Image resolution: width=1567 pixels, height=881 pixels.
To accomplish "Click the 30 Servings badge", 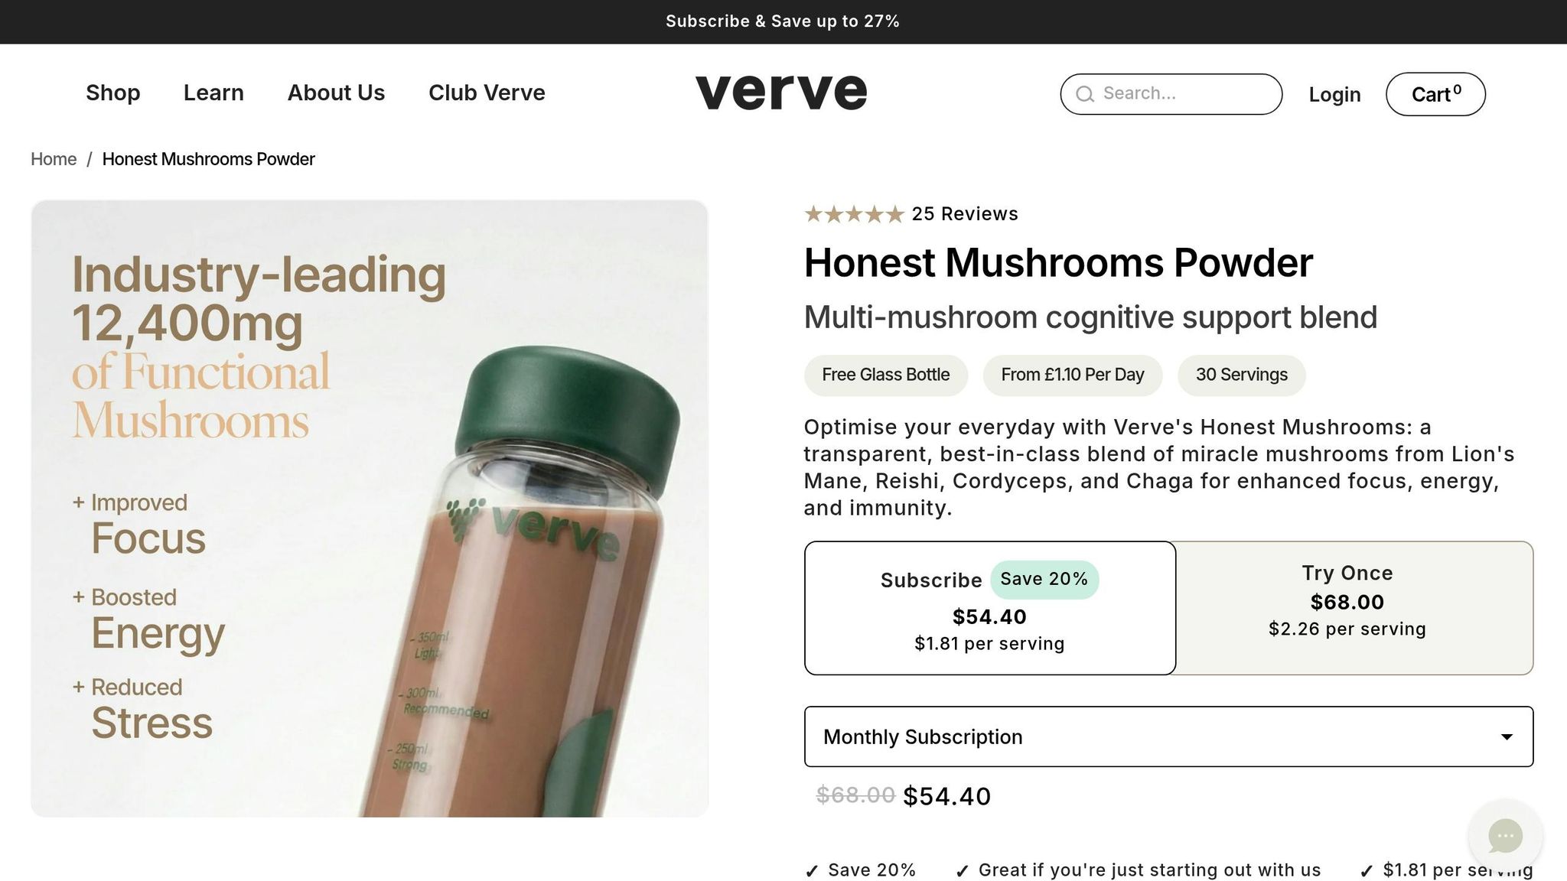I will [x=1241, y=375].
